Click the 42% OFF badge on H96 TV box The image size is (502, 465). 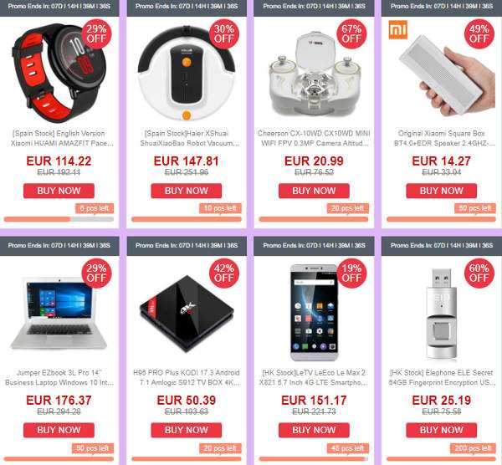coord(224,273)
